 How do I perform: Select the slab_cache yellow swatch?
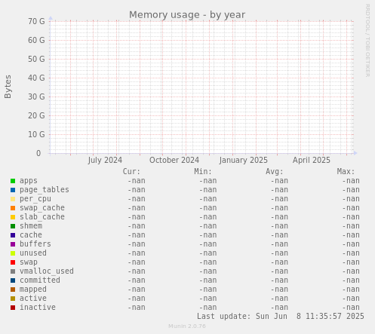[13, 217]
